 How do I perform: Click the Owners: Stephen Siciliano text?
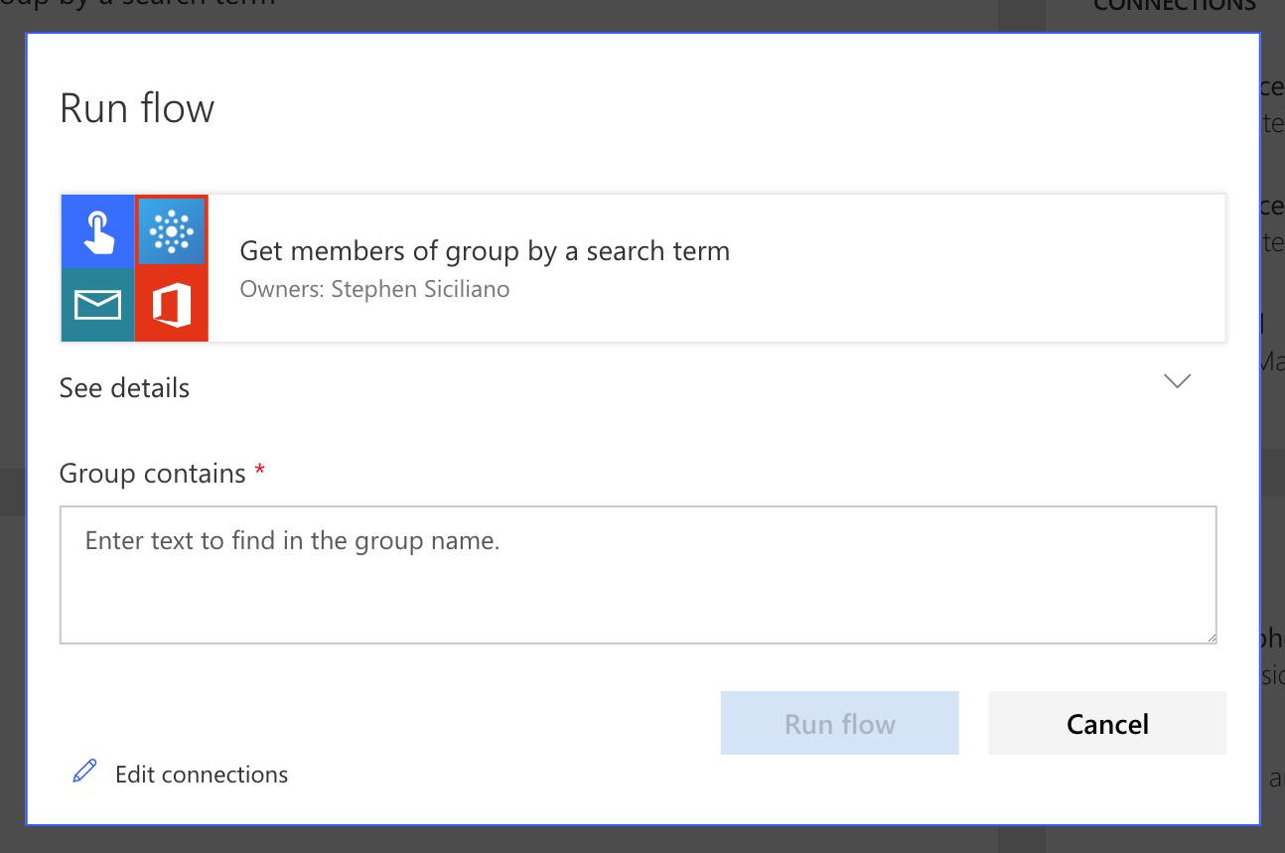click(374, 289)
